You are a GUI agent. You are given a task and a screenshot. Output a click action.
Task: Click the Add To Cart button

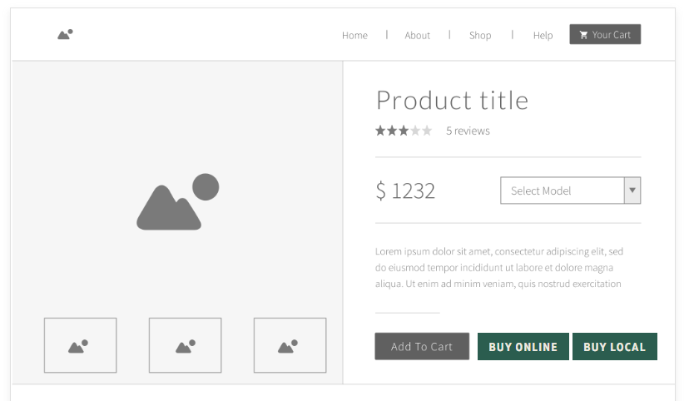click(422, 347)
